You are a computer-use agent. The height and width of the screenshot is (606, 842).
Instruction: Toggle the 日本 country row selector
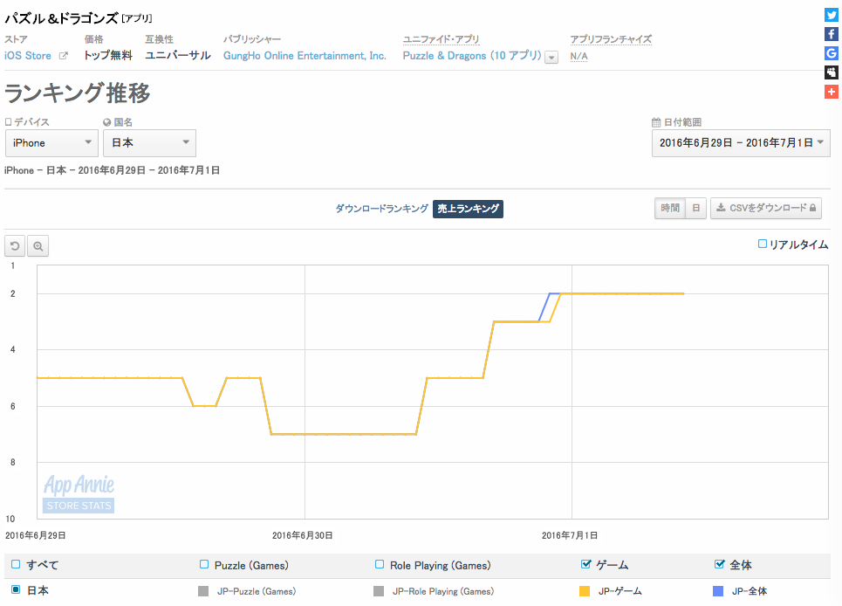pos(16,590)
